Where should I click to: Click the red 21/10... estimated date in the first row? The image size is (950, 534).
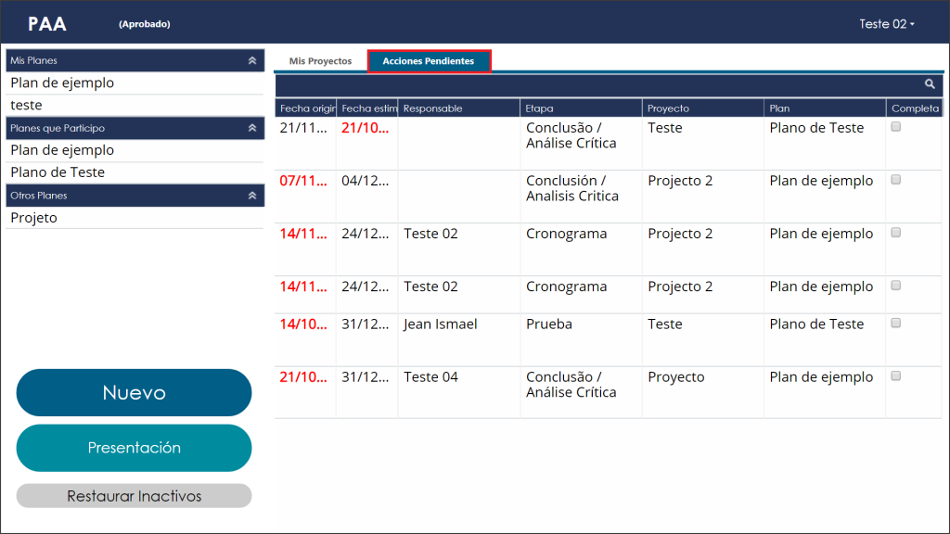pos(366,128)
